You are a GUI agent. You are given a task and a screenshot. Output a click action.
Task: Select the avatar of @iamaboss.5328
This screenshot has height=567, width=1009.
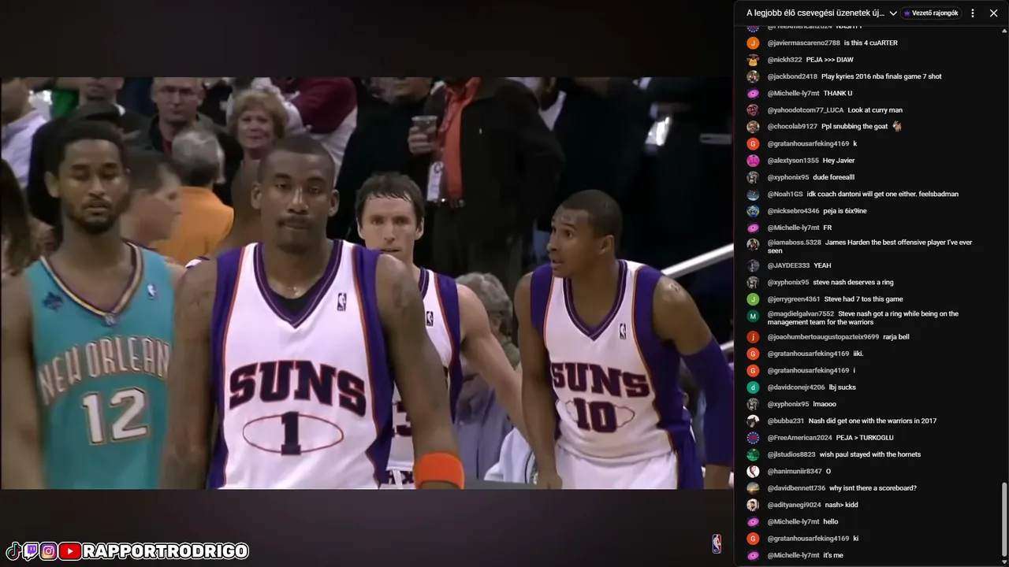[x=753, y=244]
